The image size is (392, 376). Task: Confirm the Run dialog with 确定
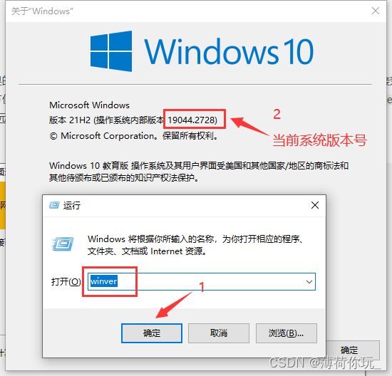click(152, 333)
